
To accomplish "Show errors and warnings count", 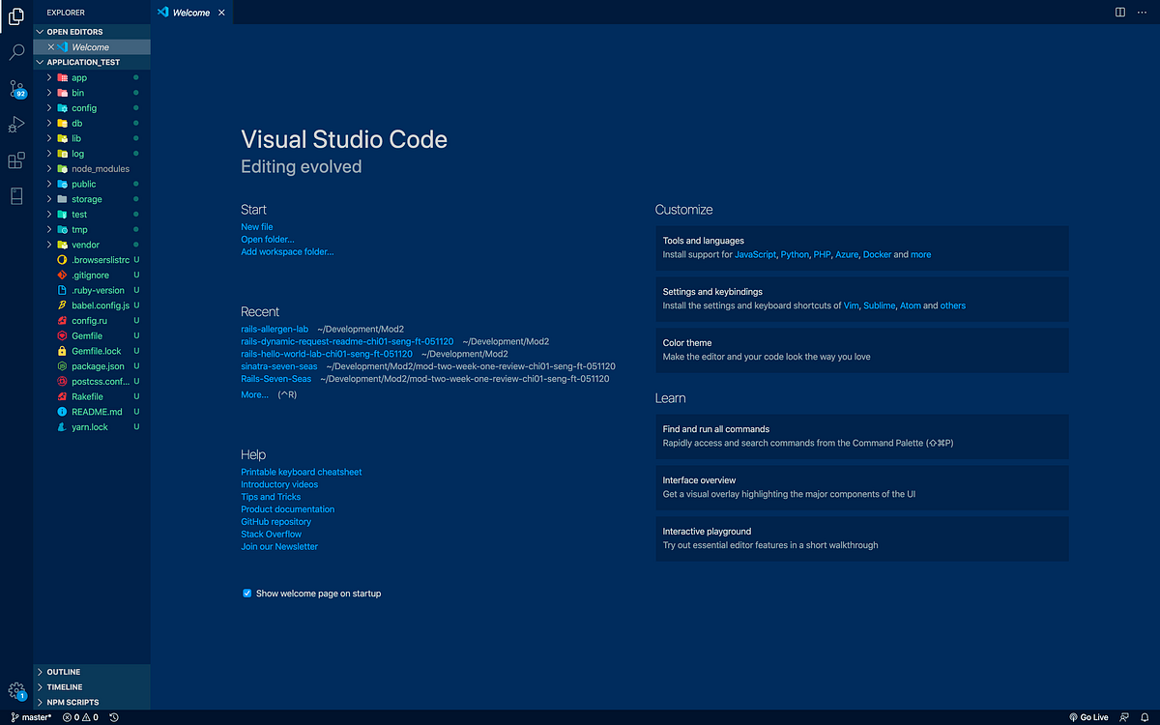I will [x=80, y=717].
